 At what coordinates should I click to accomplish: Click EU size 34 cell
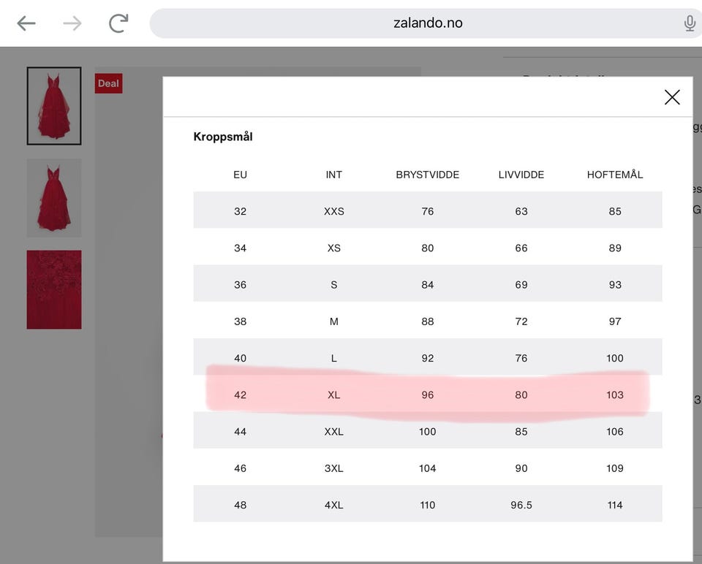pos(240,248)
